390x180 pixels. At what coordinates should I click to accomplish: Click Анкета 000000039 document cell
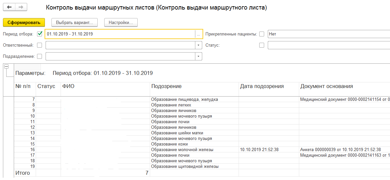point(340,149)
